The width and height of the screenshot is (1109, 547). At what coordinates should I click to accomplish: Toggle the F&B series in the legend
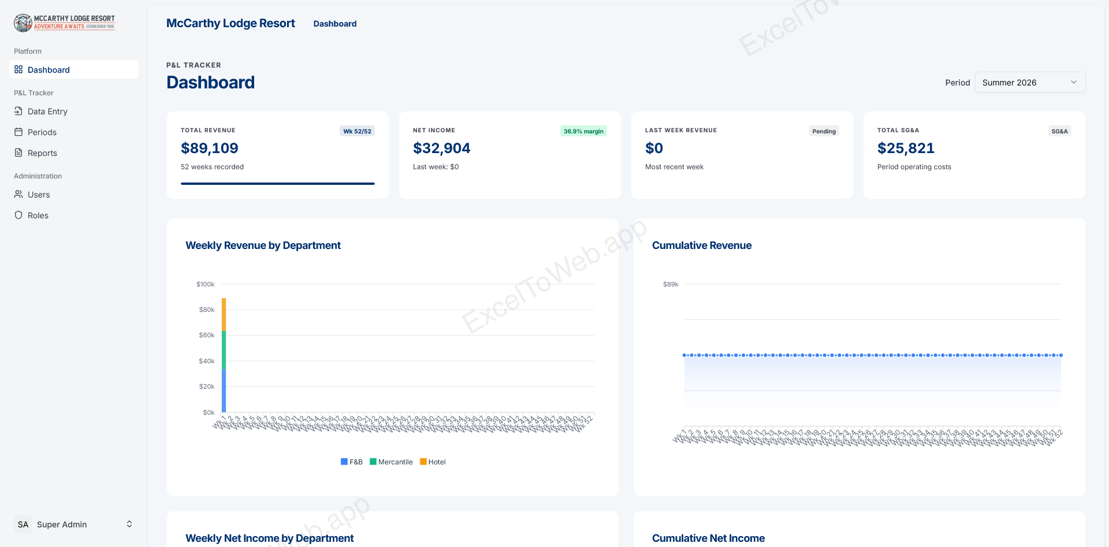click(x=351, y=462)
